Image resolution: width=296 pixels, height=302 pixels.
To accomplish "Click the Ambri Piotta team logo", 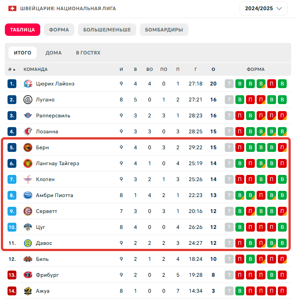I will point(28,195).
